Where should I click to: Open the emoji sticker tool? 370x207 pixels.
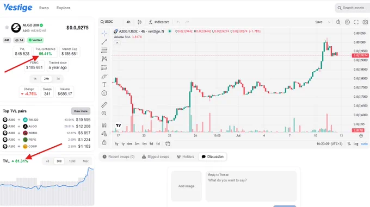click(104, 93)
